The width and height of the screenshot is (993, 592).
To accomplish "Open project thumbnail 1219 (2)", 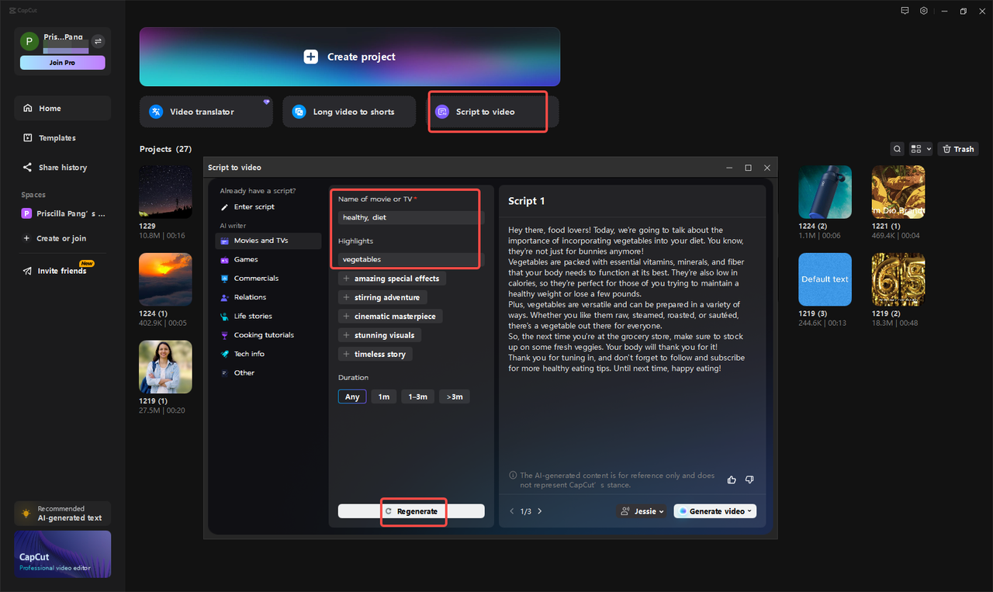I will [898, 279].
